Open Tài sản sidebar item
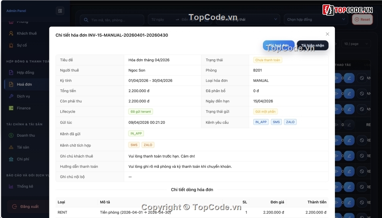This screenshot has width=382, height=218. [23, 147]
